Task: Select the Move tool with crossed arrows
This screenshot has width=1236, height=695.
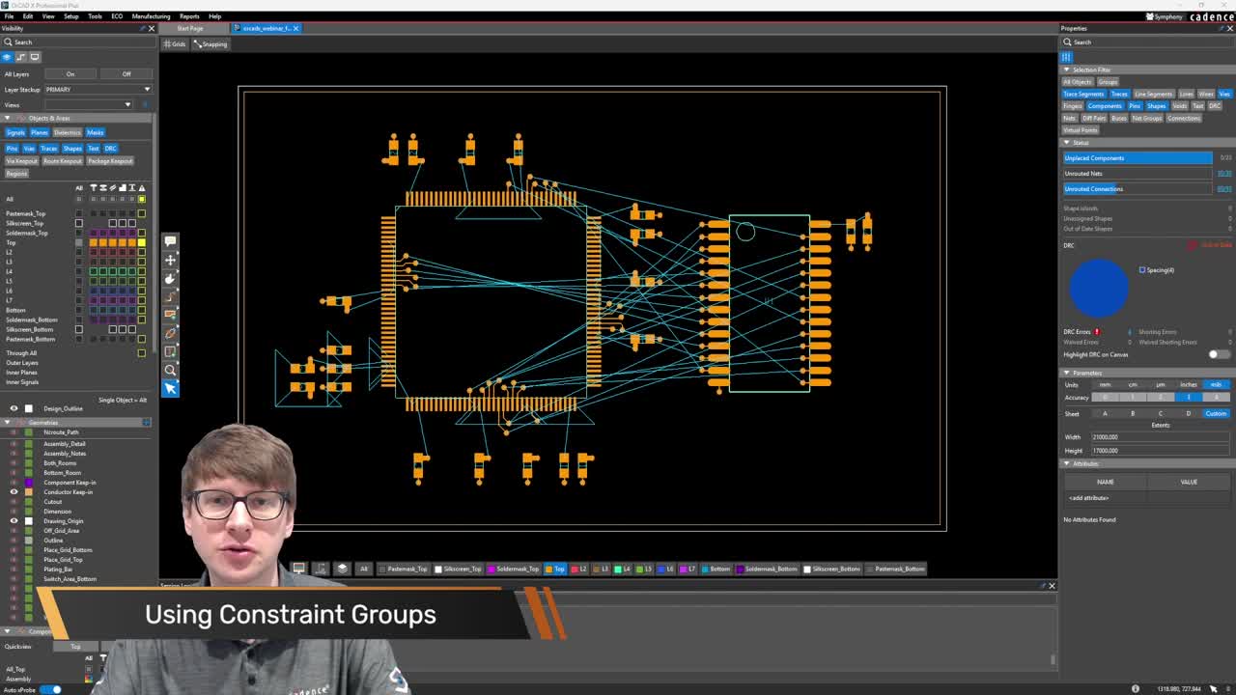Action: pos(170,260)
